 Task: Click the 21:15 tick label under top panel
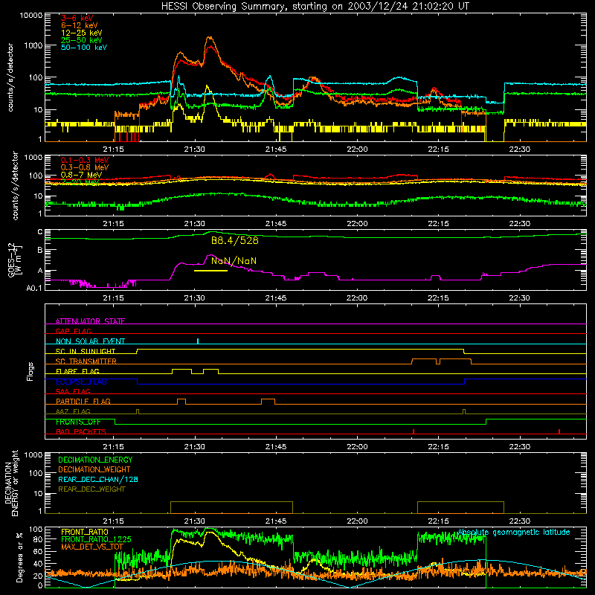113,149
